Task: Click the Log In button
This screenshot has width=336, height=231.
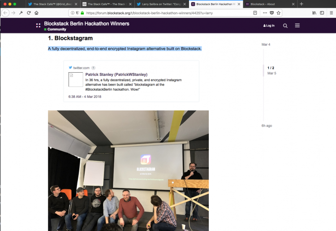Action: pos(269,26)
